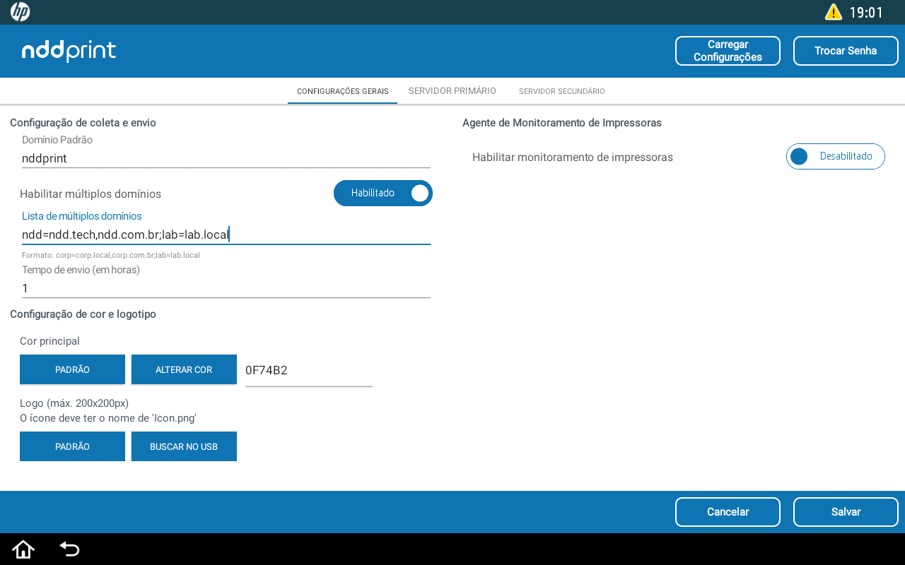The image size is (905, 565).
Task: Enable printer monitoring toggle
Action: coord(836,156)
